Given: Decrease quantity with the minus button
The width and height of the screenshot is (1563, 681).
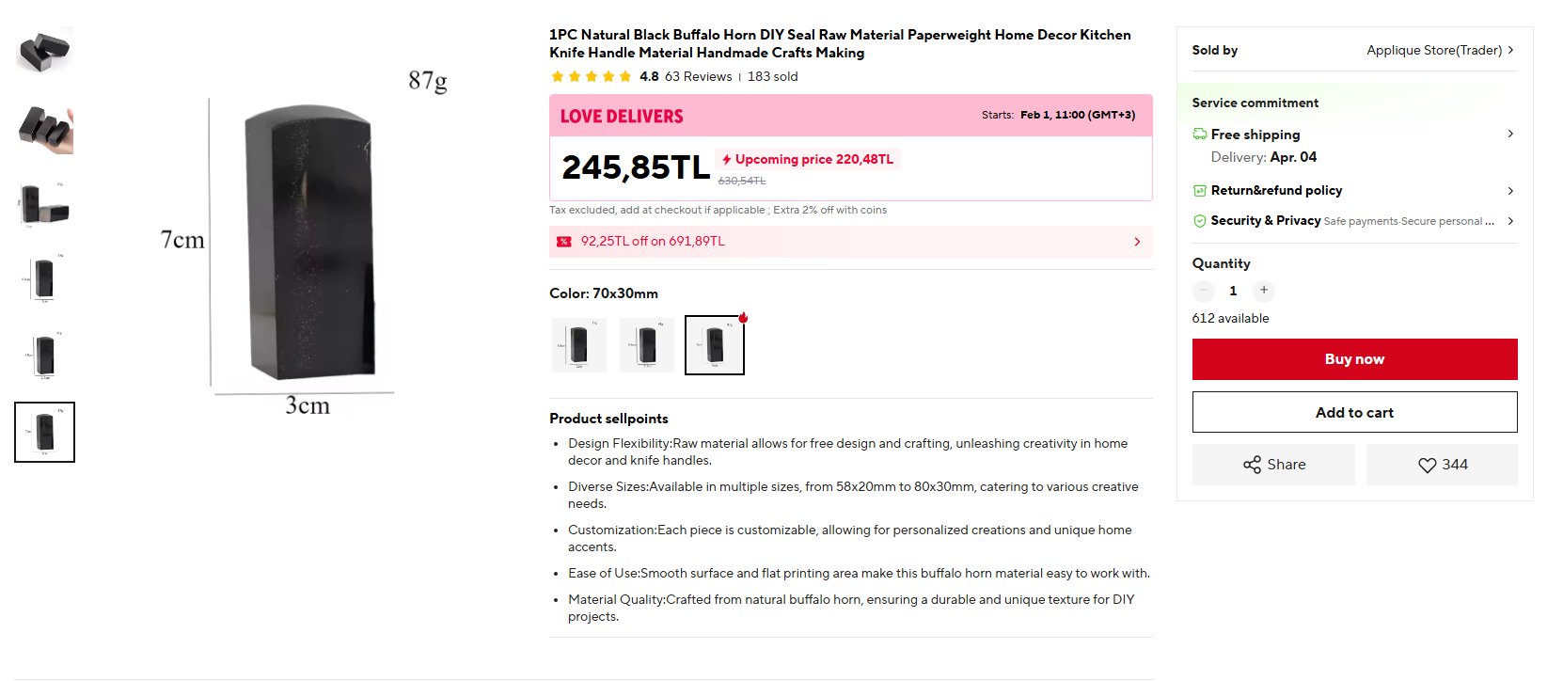Looking at the screenshot, I should pos(1203,291).
